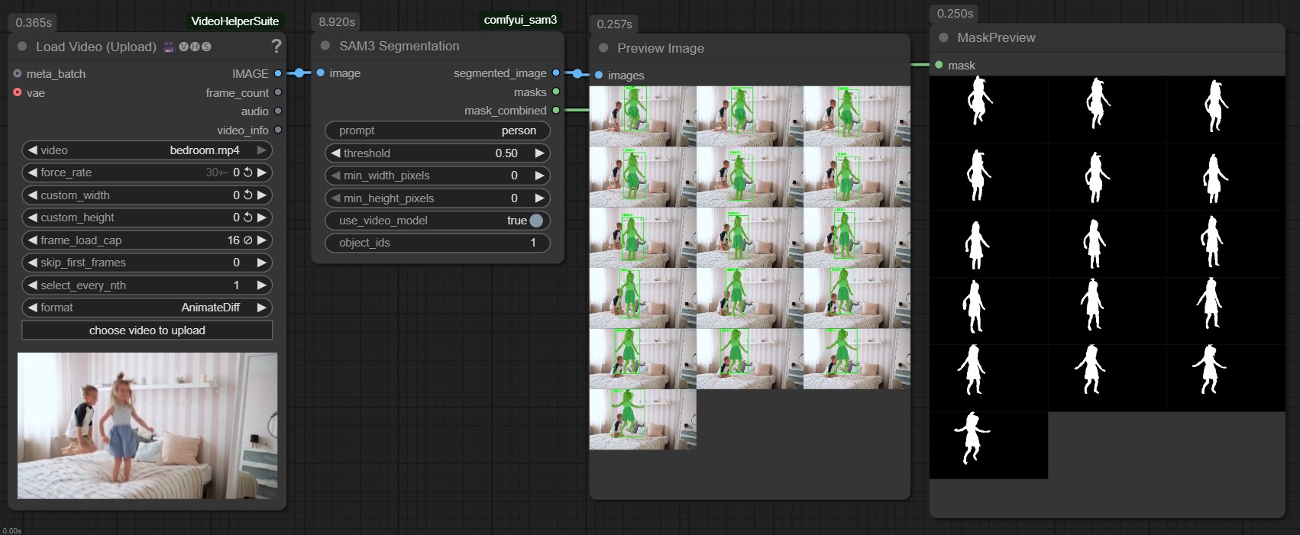The width and height of the screenshot is (1300, 535).
Task: Decrease custom_width value
Action: point(32,195)
